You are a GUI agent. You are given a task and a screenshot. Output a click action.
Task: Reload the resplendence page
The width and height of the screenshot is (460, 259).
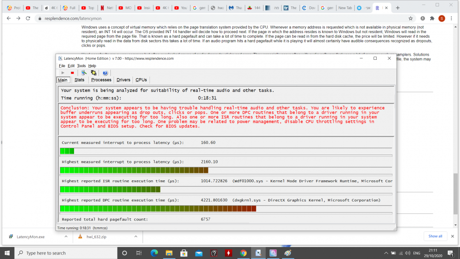(x=28, y=18)
